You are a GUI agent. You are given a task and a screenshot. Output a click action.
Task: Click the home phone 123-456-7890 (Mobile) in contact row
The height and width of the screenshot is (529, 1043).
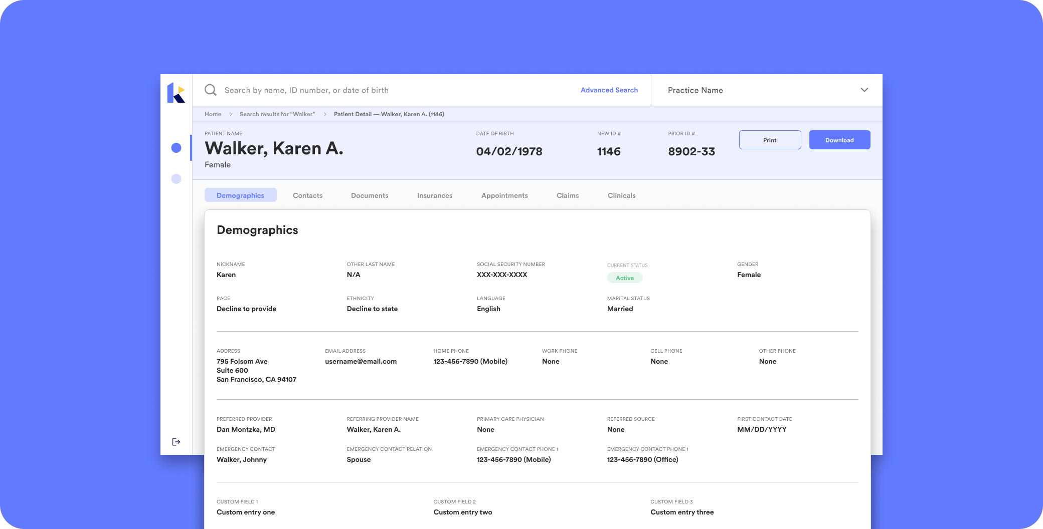pos(470,361)
